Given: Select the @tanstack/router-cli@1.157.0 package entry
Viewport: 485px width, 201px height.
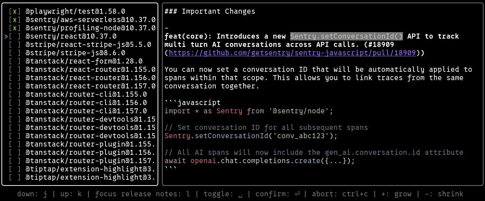Looking at the screenshot, I should click(86, 111).
